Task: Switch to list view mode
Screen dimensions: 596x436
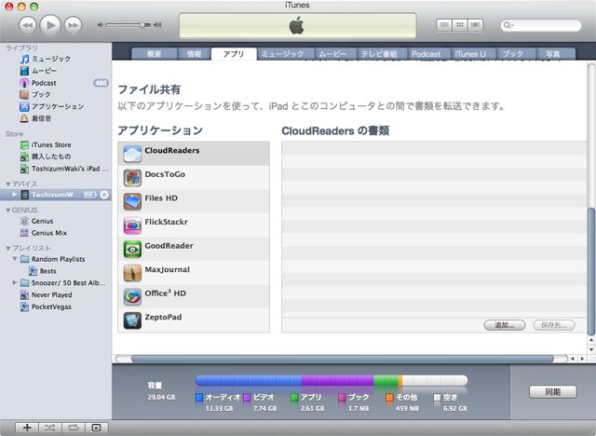Action: click(x=444, y=25)
